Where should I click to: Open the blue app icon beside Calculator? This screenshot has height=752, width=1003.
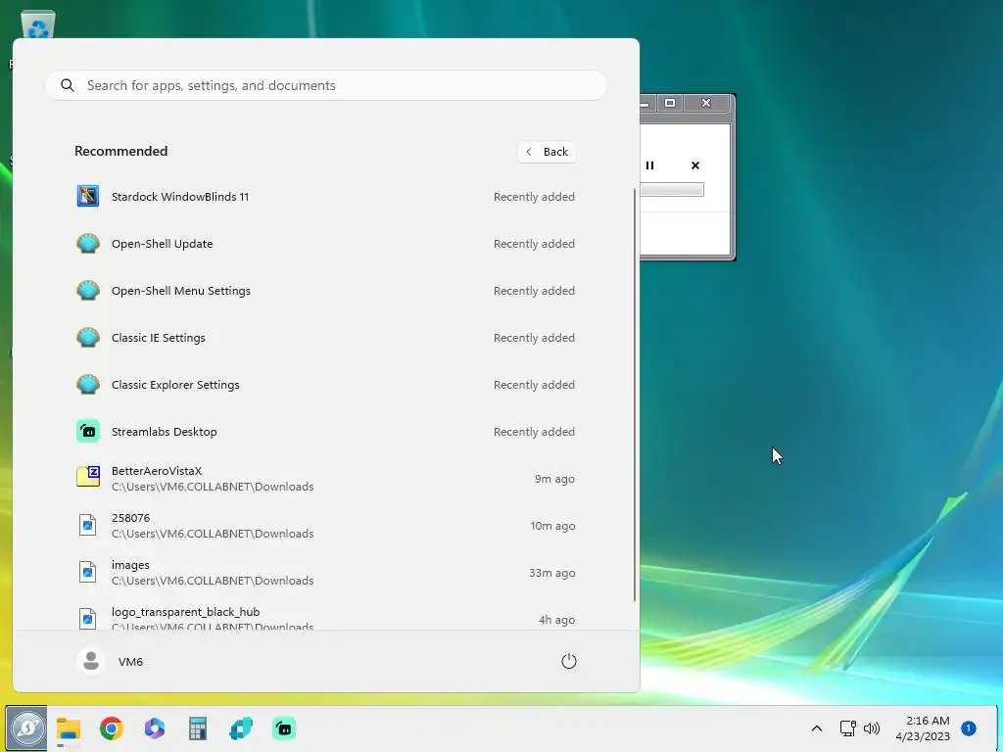241,728
